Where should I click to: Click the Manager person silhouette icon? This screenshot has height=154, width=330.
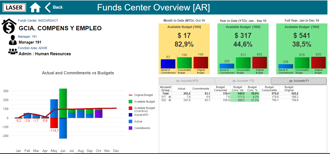13,40
